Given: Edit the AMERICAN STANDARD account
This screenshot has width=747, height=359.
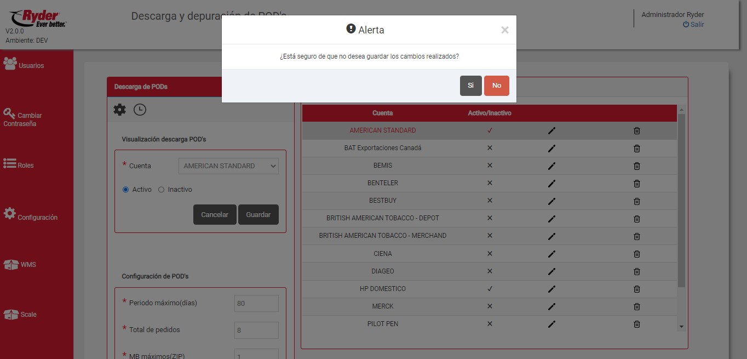Looking at the screenshot, I should click(x=551, y=130).
